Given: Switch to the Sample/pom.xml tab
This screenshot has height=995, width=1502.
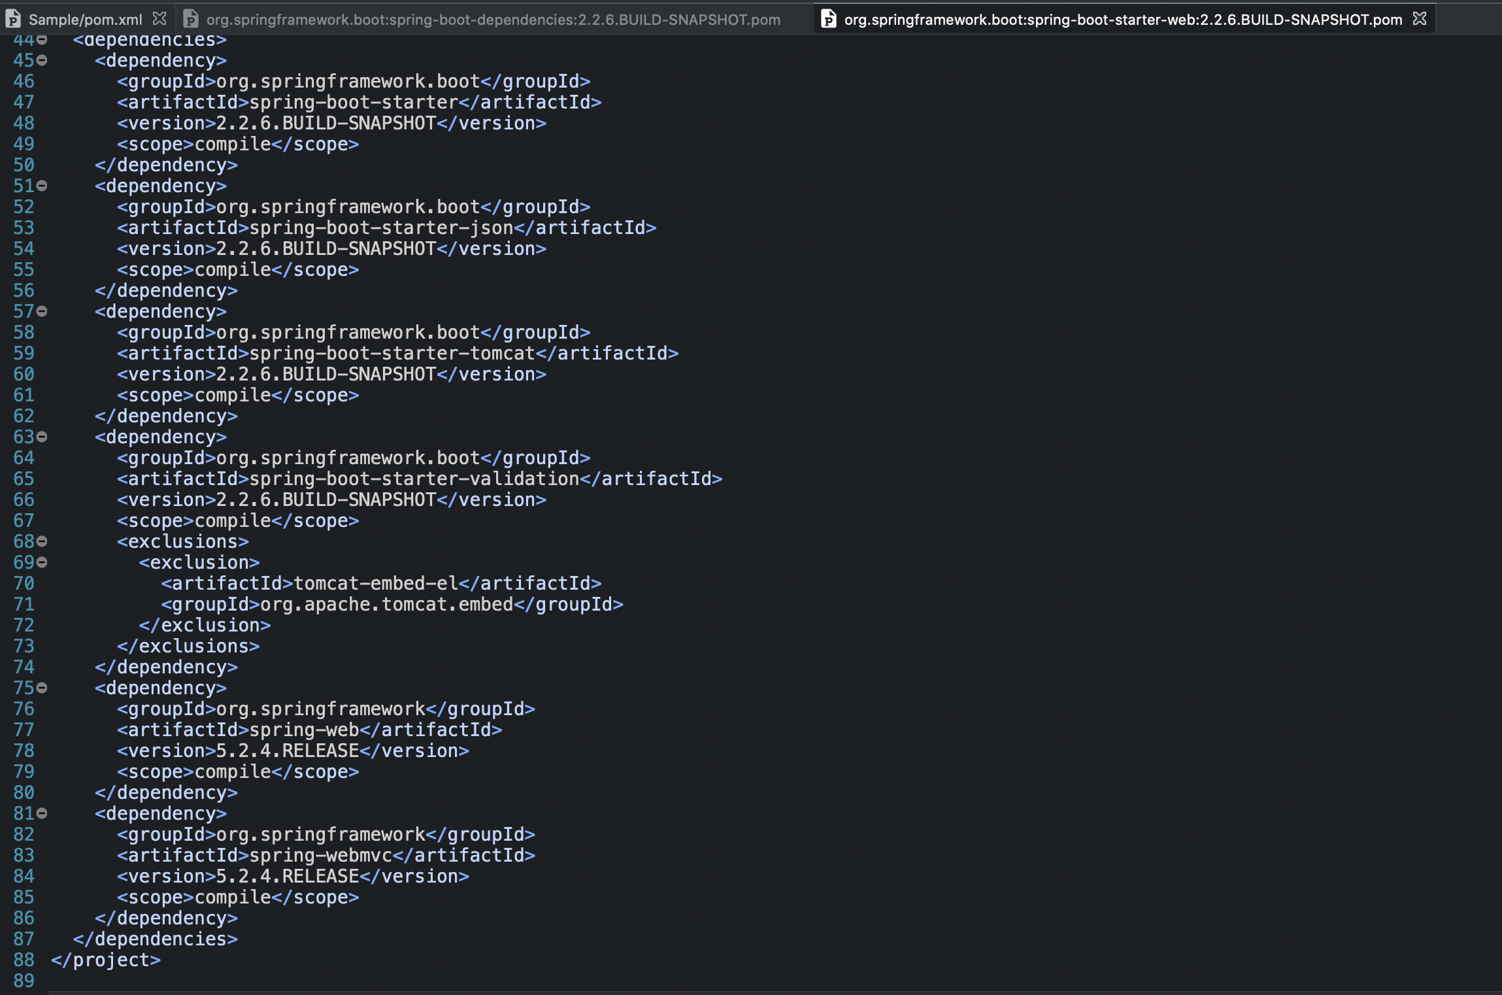Looking at the screenshot, I should tap(85, 20).
